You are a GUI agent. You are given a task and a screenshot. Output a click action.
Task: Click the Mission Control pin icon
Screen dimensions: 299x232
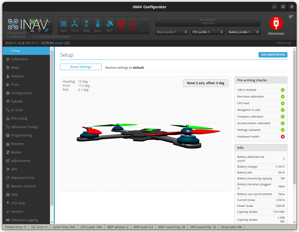point(8,186)
